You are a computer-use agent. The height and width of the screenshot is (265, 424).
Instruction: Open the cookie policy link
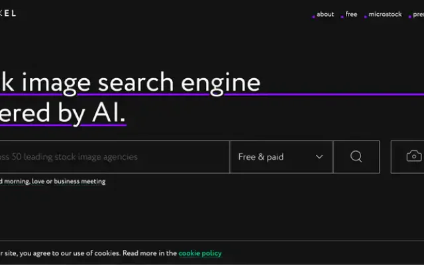pos(200,253)
